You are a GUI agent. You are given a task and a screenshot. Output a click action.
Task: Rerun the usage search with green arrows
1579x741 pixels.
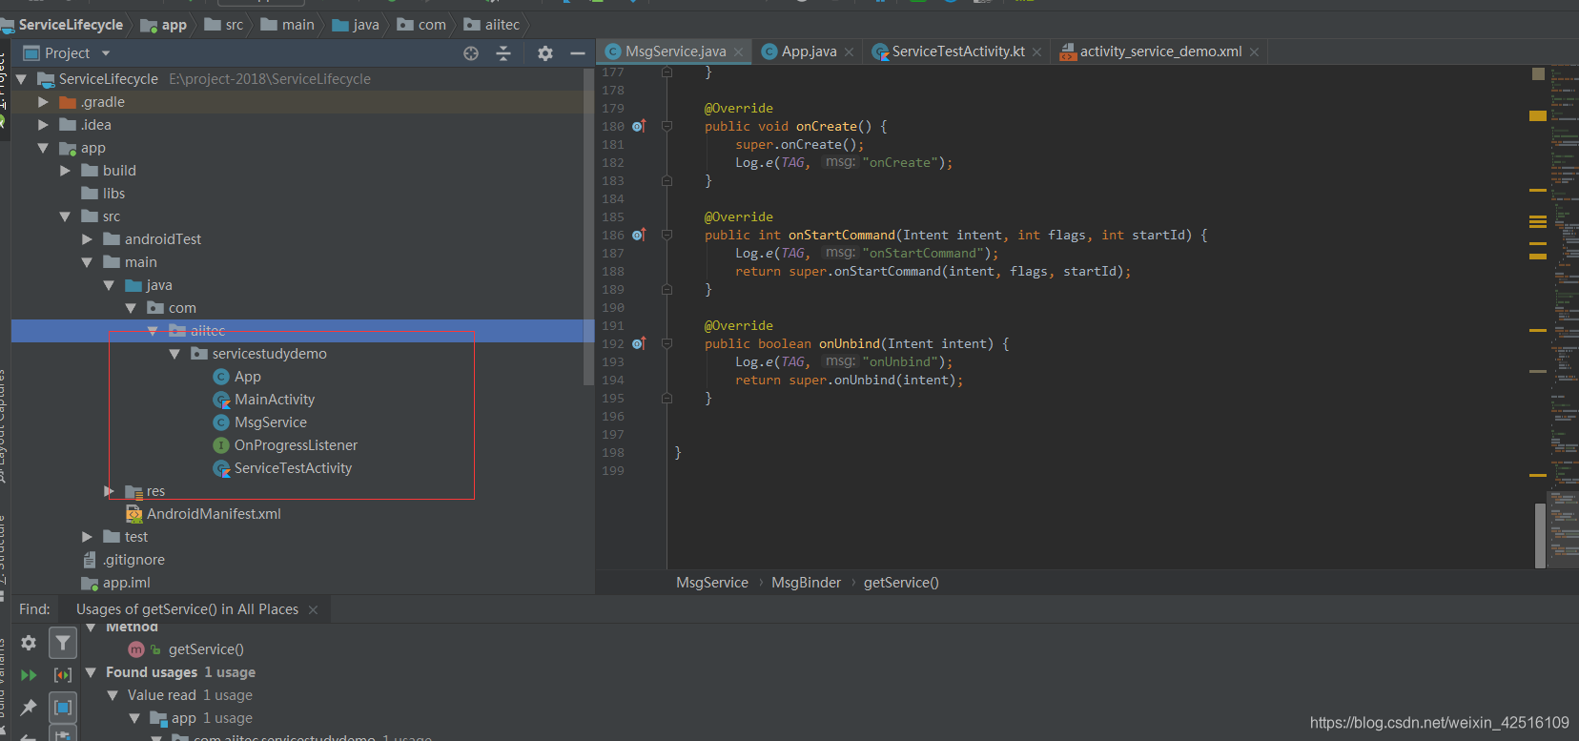pos(29,675)
